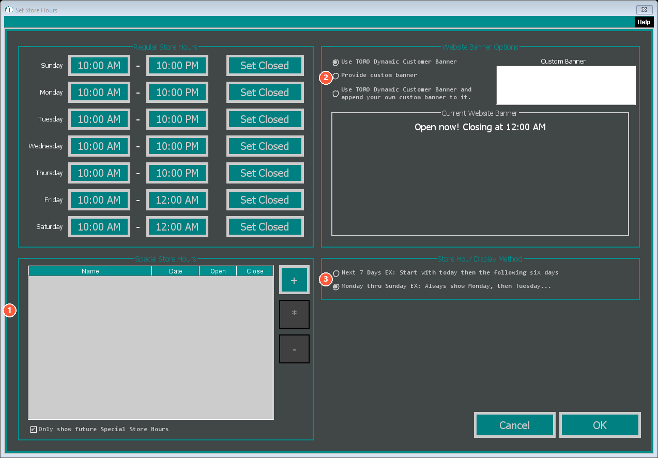Click Tuesday opening time 10:00 AM
Viewport: 658px width, 458px height.
coord(99,119)
